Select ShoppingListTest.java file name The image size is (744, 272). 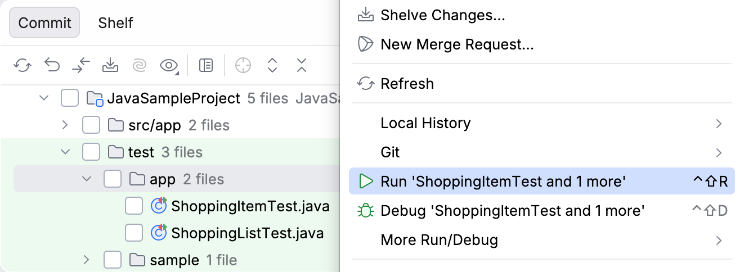pyautogui.click(x=248, y=232)
